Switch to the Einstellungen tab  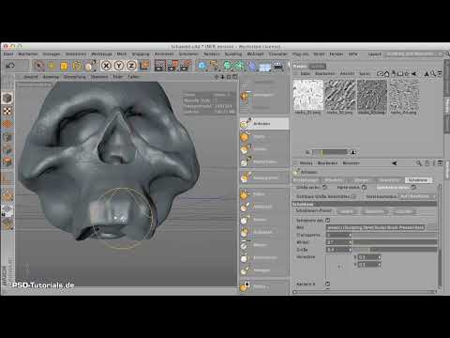click(306, 180)
